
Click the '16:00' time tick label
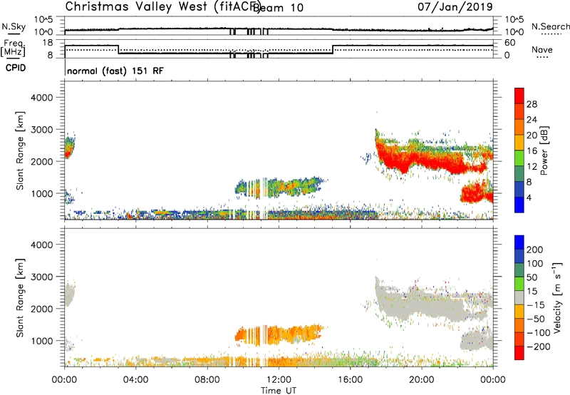tap(350, 380)
